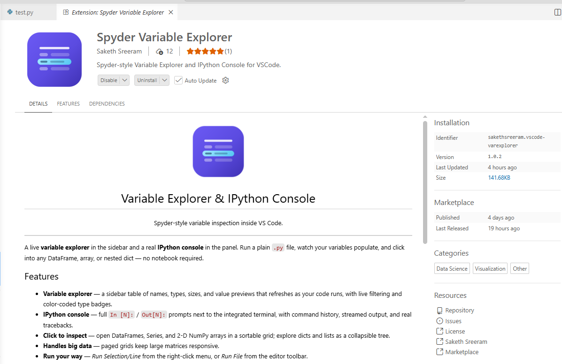This screenshot has height=364, width=562.
Task: Click the Marketplace section heading in sidebar
Action: pos(454,203)
